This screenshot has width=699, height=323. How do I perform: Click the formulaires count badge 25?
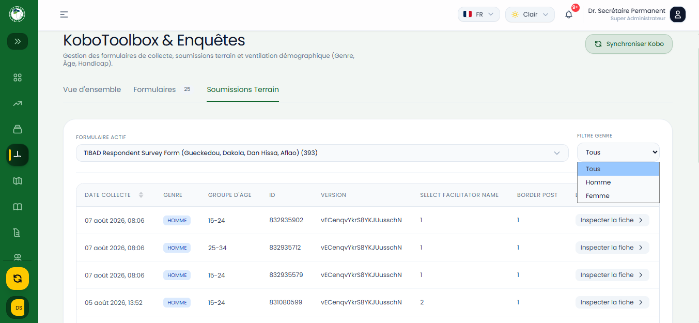point(187,89)
